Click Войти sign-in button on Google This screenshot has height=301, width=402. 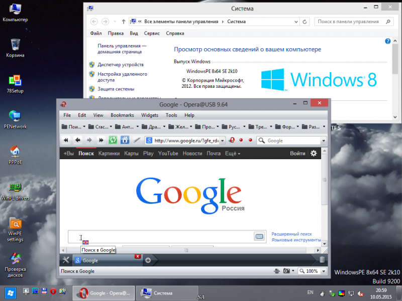click(x=297, y=154)
